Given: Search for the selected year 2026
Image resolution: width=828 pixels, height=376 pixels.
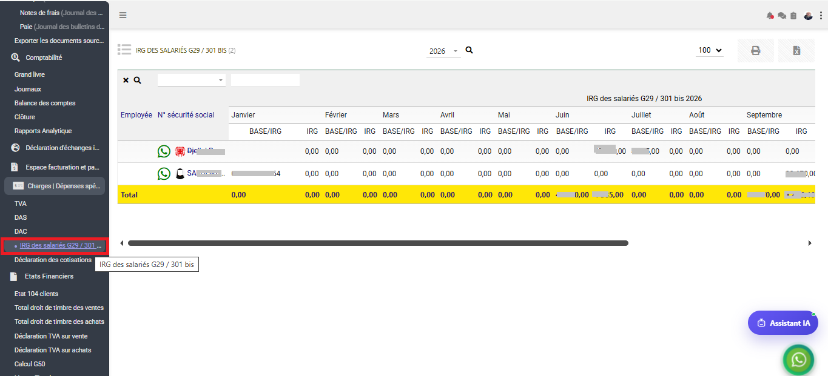Looking at the screenshot, I should tap(469, 50).
